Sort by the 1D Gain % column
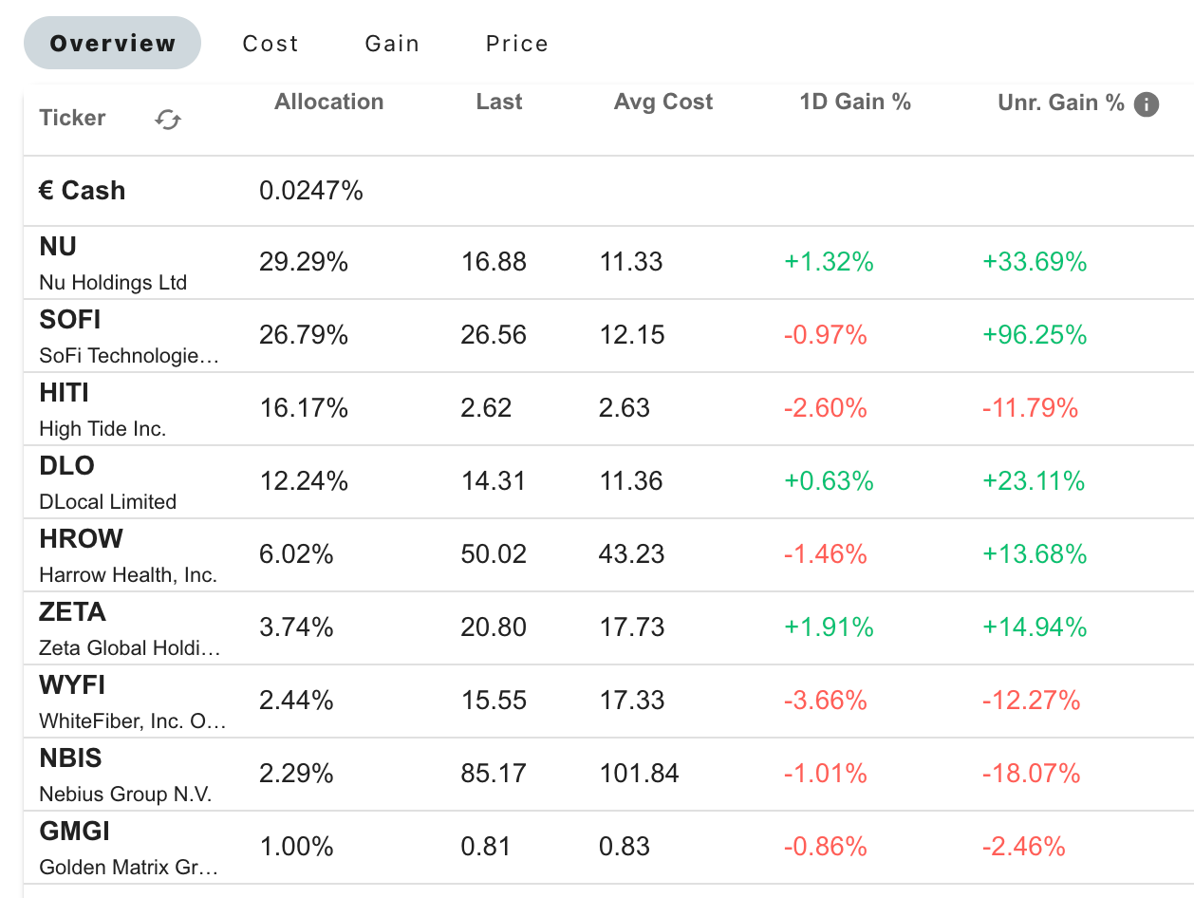The height and width of the screenshot is (898, 1194). click(854, 102)
